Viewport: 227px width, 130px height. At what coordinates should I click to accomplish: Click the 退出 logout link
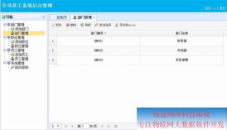click(x=222, y=8)
